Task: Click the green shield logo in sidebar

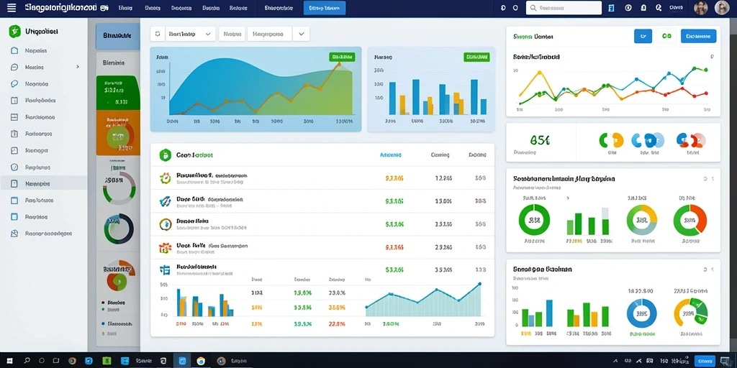Action: (15, 32)
